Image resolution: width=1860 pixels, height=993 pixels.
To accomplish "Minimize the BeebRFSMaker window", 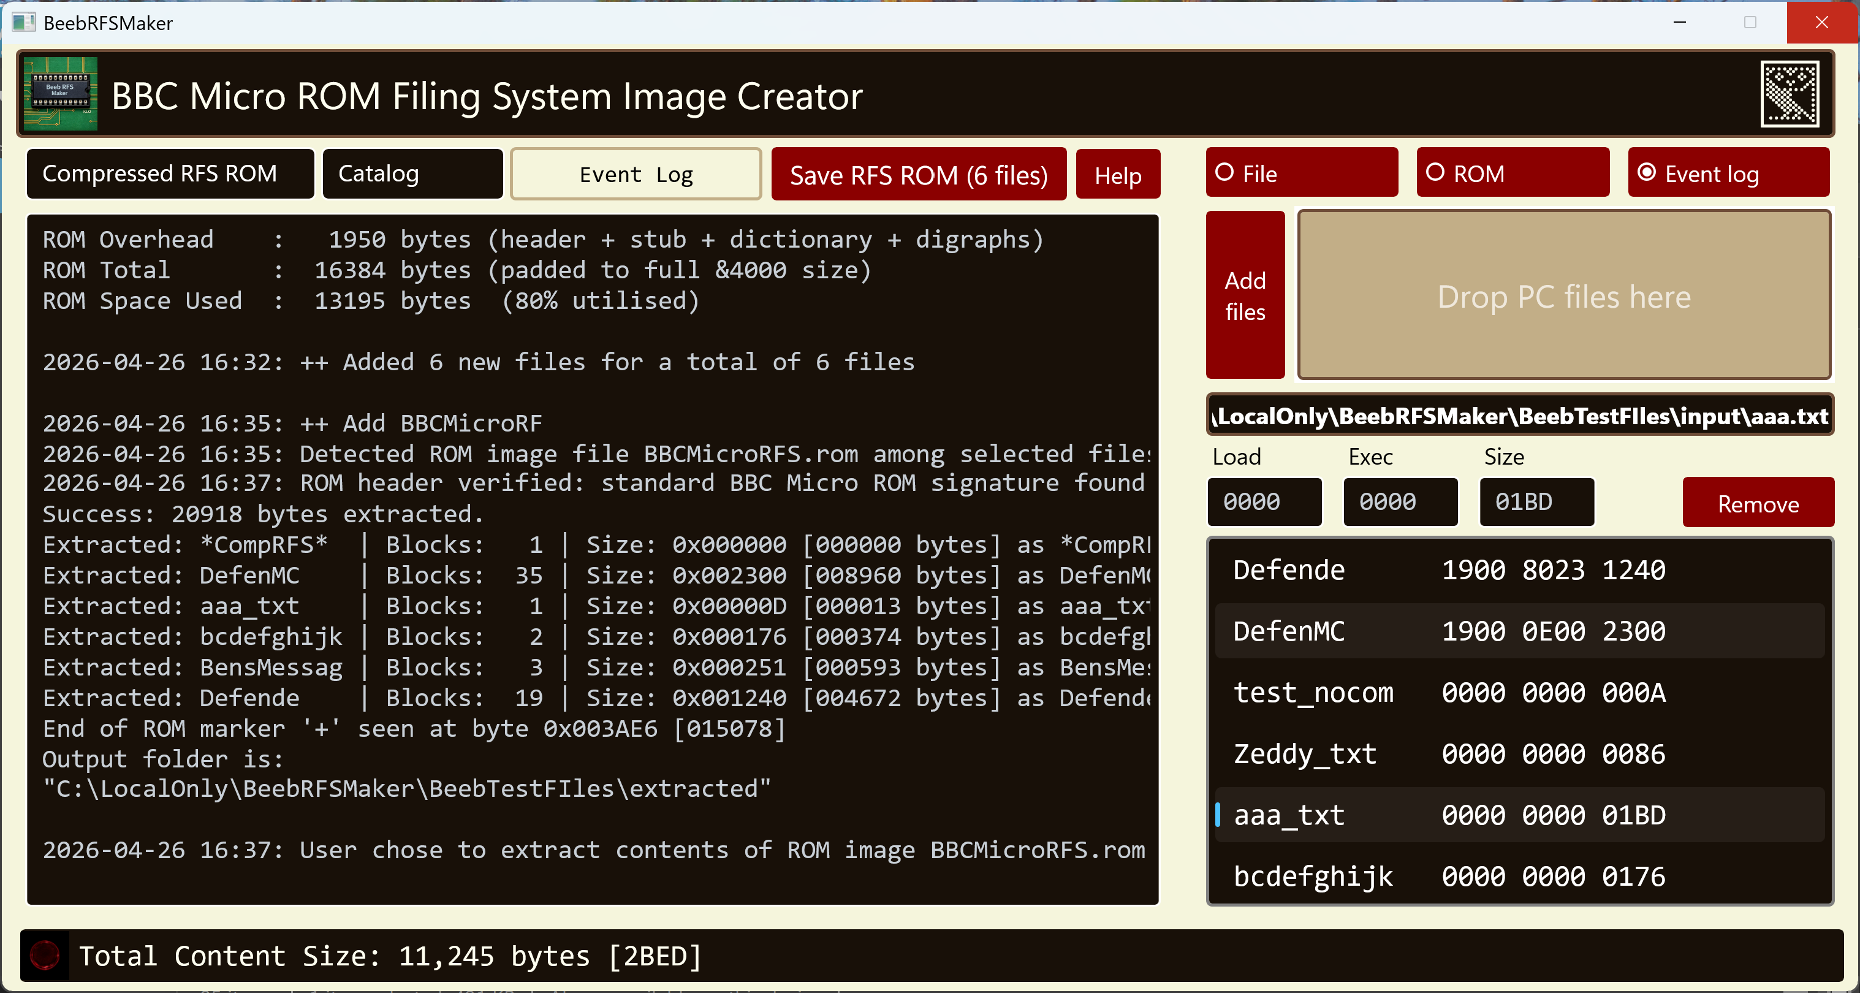I will point(1679,23).
